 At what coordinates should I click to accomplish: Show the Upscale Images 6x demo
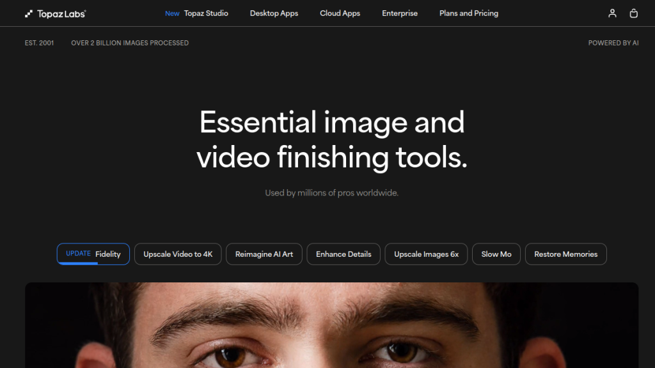(426, 254)
